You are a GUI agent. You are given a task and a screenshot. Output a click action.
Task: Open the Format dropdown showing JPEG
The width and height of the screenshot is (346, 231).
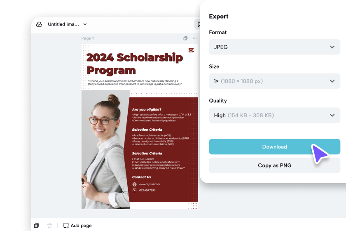pos(274,47)
